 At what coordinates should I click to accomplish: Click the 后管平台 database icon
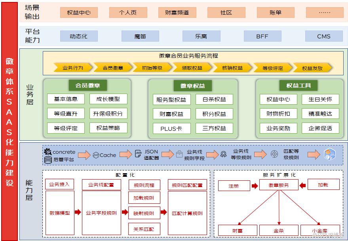[48, 160]
